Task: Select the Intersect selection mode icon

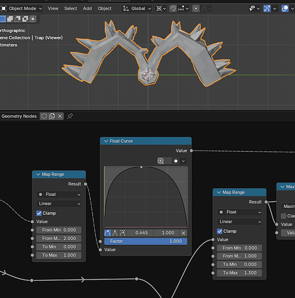Action: click(x=33, y=19)
